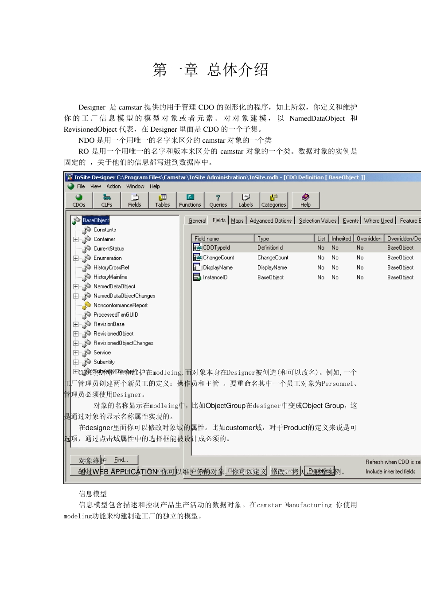Open the Help menu in menu bar

pyautogui.click(x=155, y=186)
